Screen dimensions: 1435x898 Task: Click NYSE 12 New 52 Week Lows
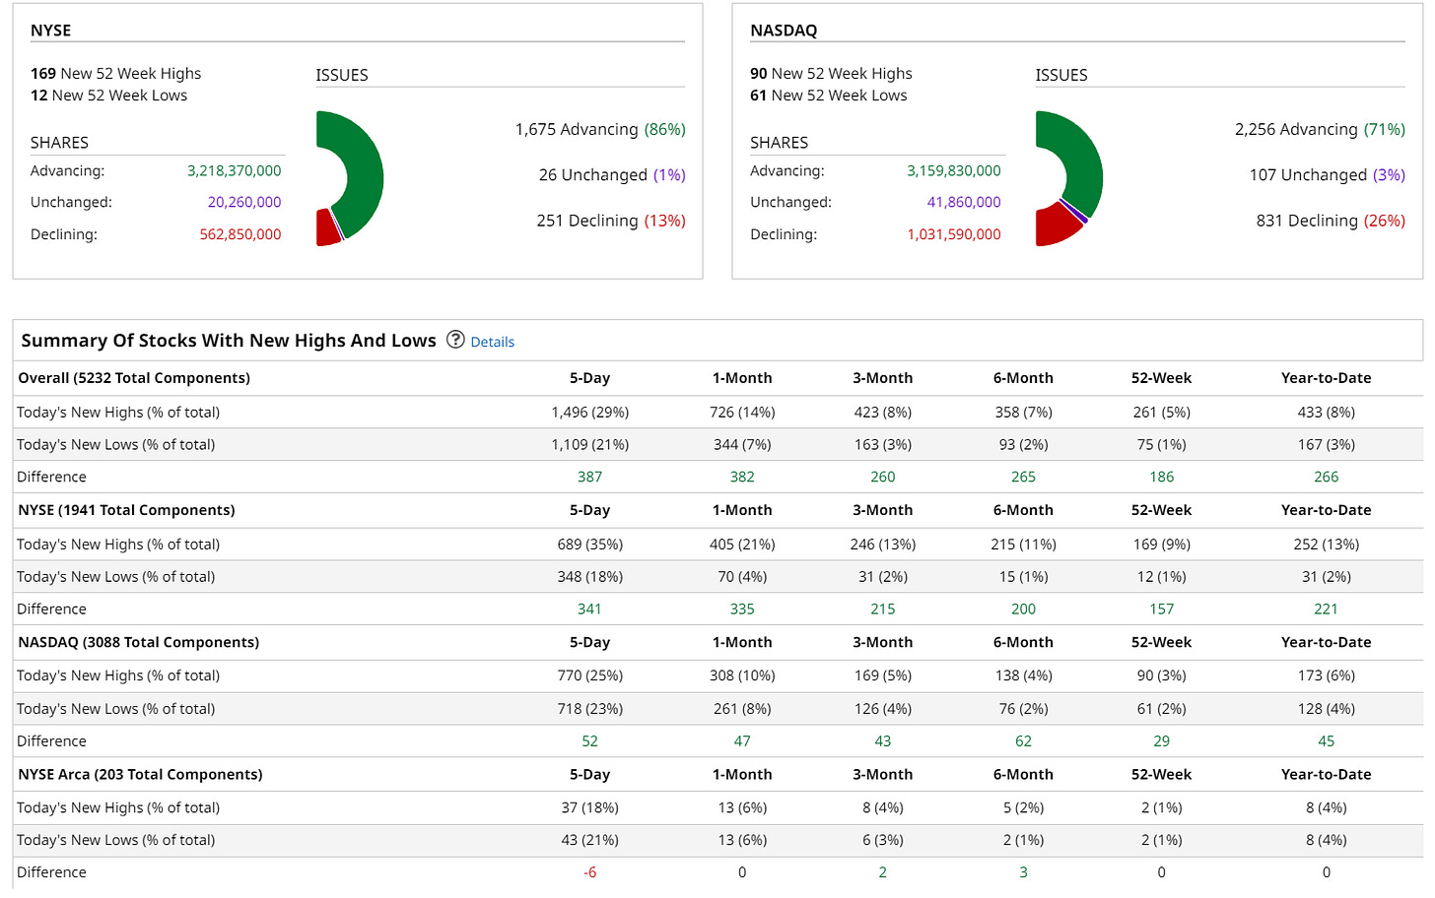pyautogui.click(x=108, y=96)
